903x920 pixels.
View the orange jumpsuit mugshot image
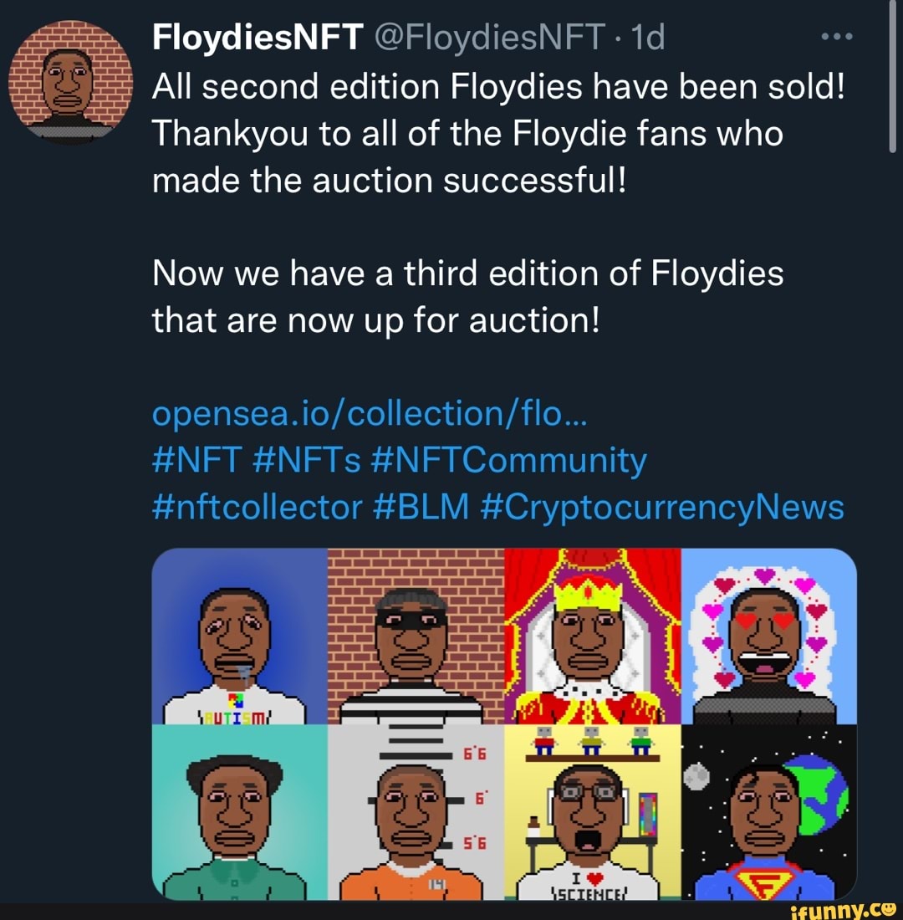[416, 811]
